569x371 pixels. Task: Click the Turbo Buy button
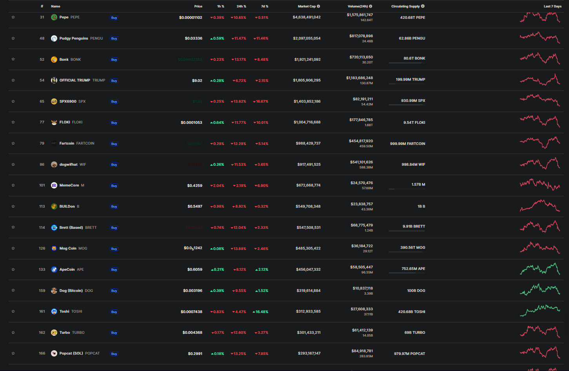pyautogui.click(x=114, y=333)
